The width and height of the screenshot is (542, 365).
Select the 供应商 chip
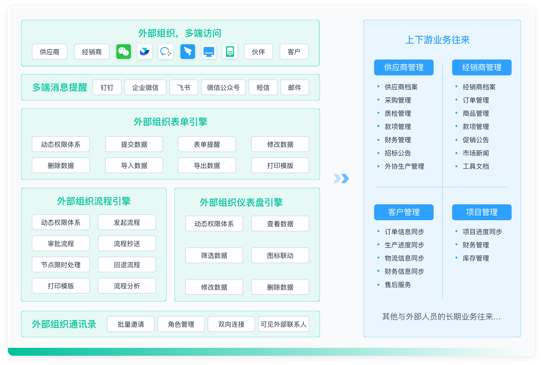coord(49,52)
